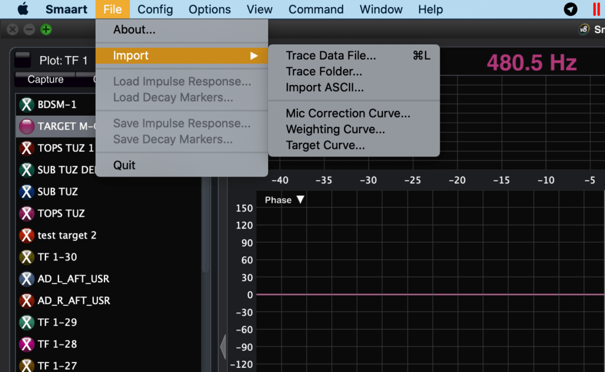The height and width of the screenshot is (372, 605).
Task: Click the TF 1-27 yellow X icon
Action: [27, 366]
